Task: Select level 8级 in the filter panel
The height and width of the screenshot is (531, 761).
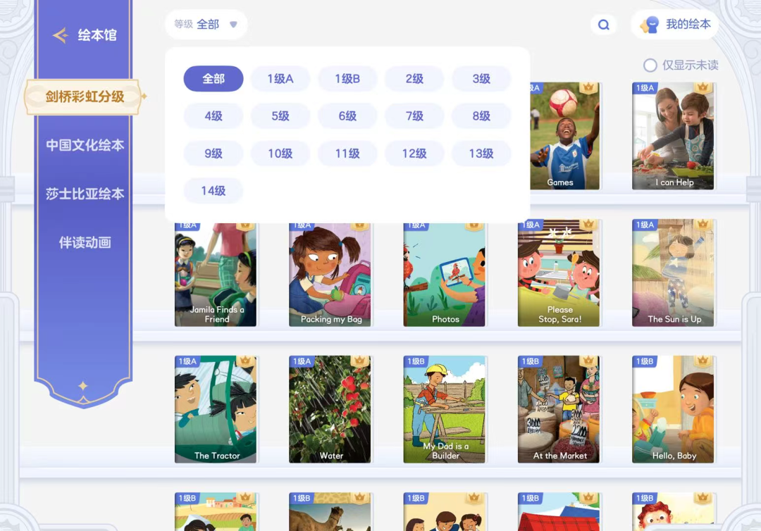Action: coord(481,116)
